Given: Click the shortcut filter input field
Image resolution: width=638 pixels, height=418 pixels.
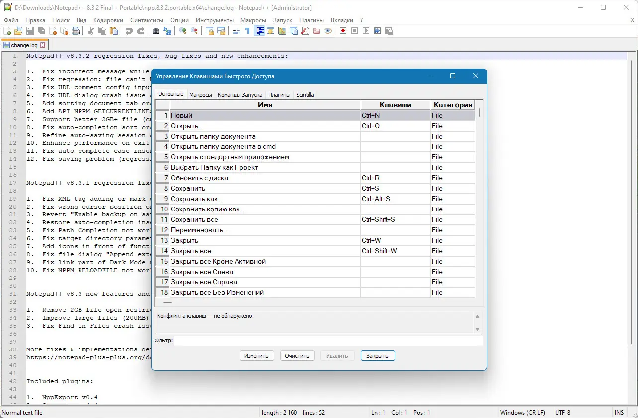Looking at the screenshot, I should tap(328, 341).
